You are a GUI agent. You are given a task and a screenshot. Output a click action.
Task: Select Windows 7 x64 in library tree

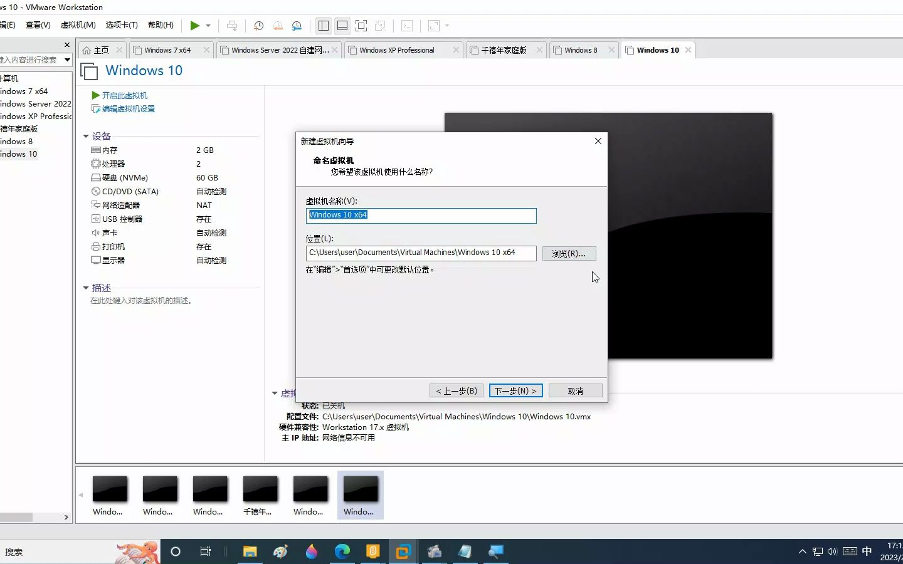pos(24,91)
